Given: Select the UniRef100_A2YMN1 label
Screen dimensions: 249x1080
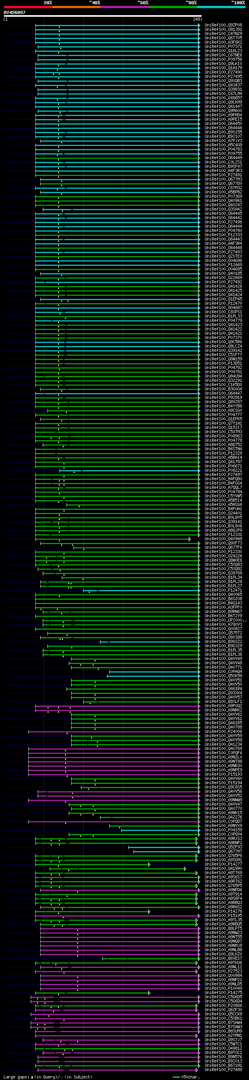Looking at the screenshot, I should (x=223, y=1035).
